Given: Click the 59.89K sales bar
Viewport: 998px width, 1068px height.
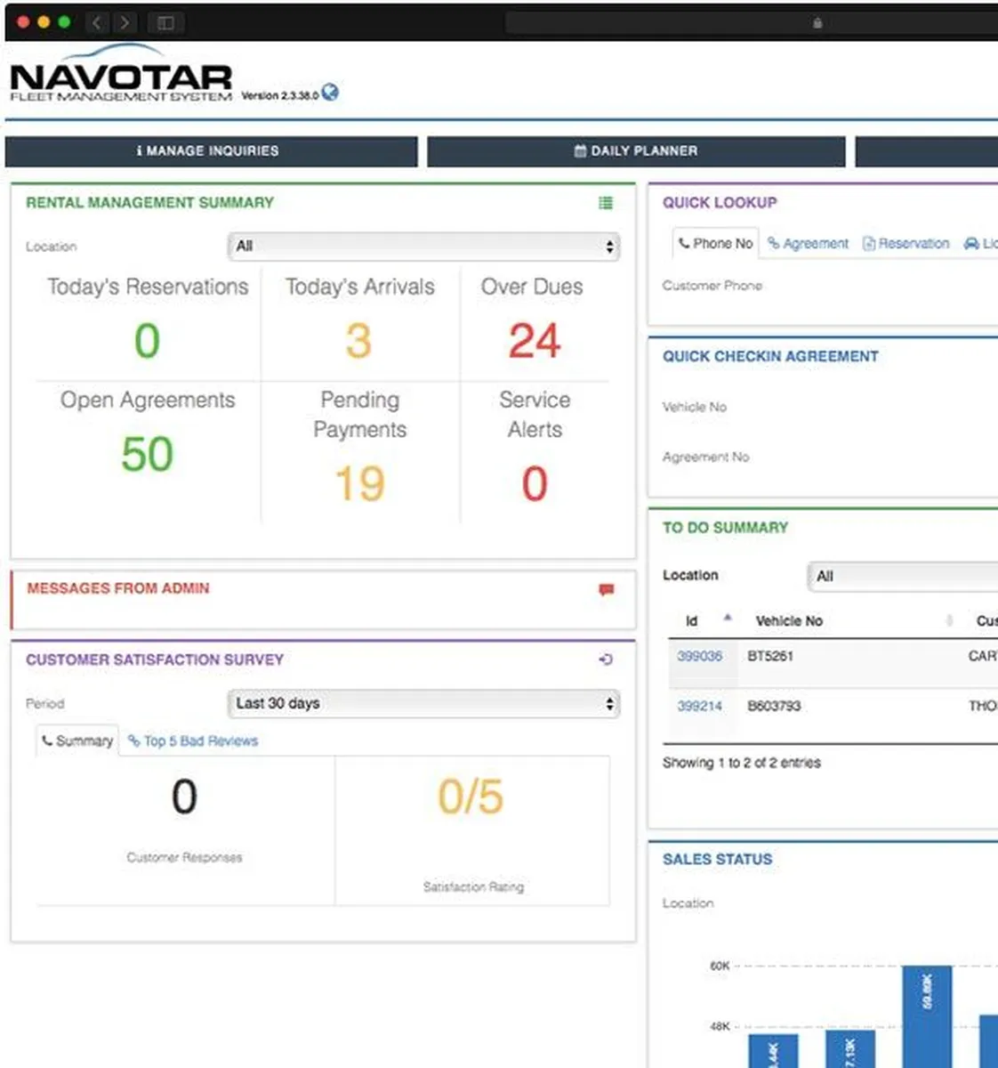Looking at the screenshot, I should [927, 1016].
